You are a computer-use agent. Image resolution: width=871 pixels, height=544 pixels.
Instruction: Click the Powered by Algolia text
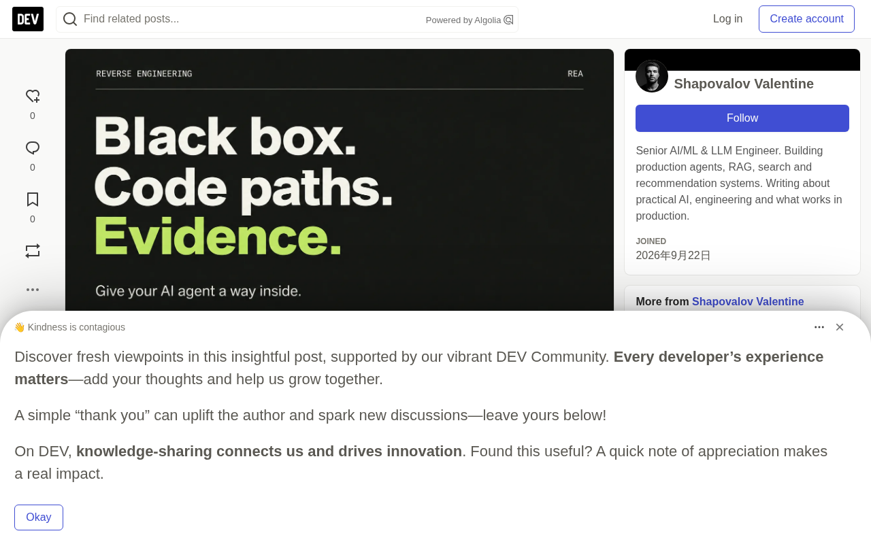coord(463,20)
